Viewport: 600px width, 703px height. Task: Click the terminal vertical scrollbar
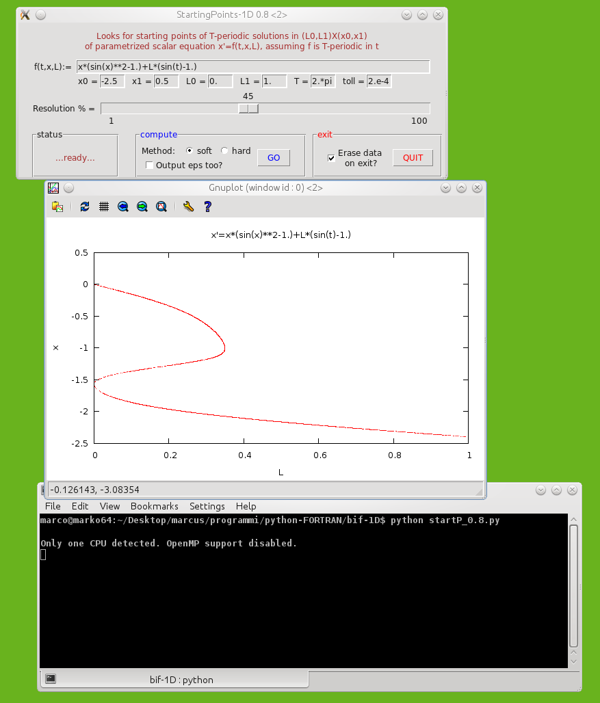[x=573, y=585]
